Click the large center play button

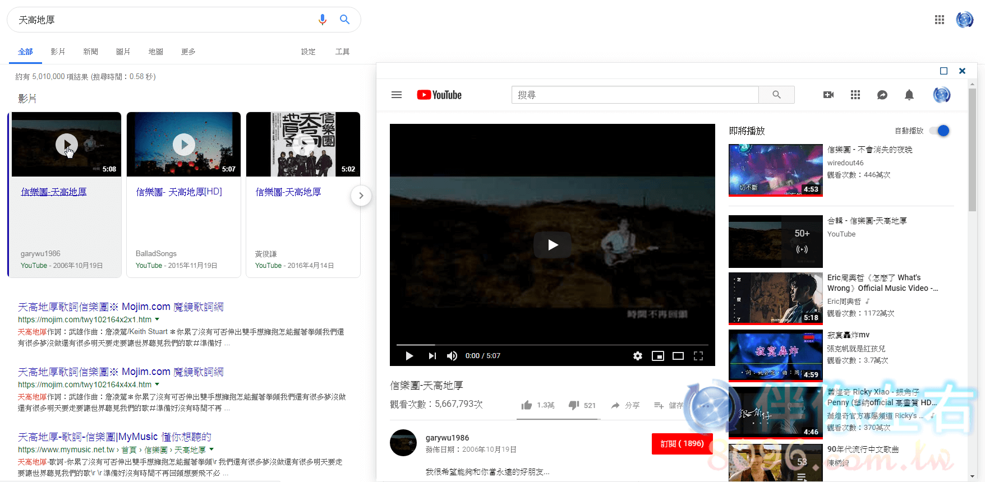(553, 245)
